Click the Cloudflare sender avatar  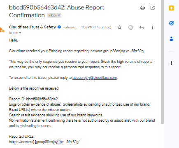(x=2, y=30)
